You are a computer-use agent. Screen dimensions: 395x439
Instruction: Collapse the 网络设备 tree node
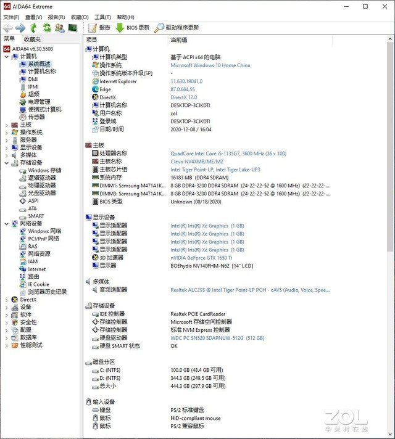(6, 223)
